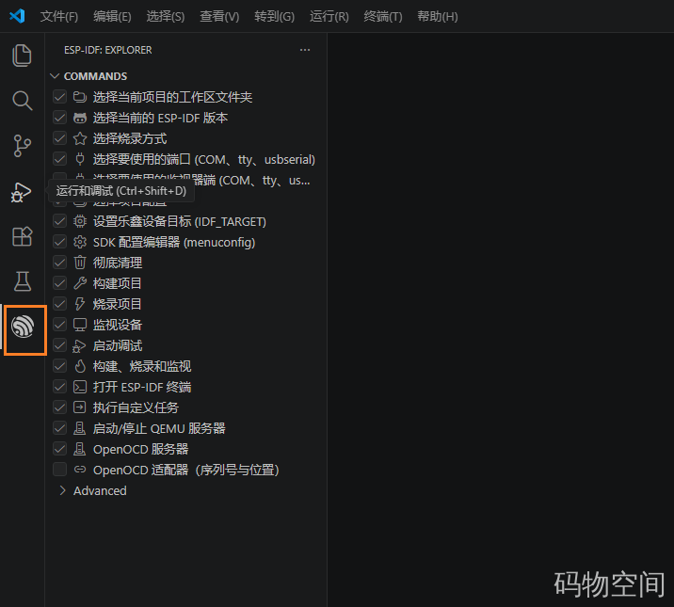This screenshot has height=607, width=674.
Task: Click the wrench icon for 构建项目
Action: (79, 283)
